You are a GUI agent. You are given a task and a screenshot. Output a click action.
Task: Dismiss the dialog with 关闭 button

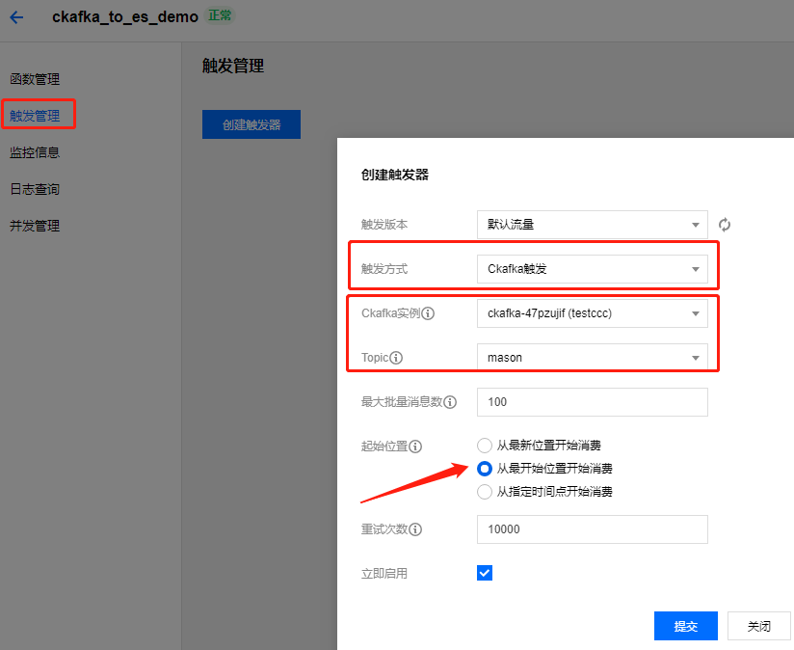758,626
